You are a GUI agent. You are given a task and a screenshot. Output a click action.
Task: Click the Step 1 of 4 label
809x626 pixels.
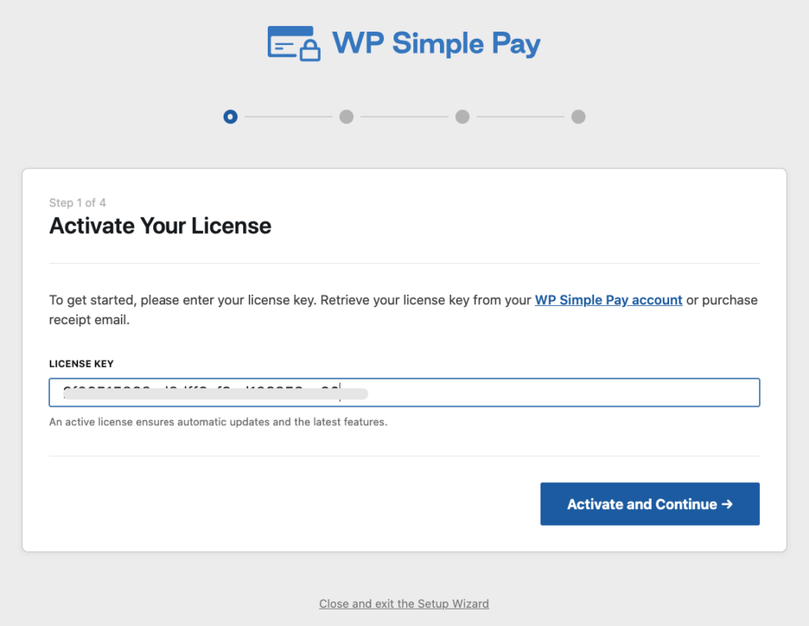(x=77, y=203)
